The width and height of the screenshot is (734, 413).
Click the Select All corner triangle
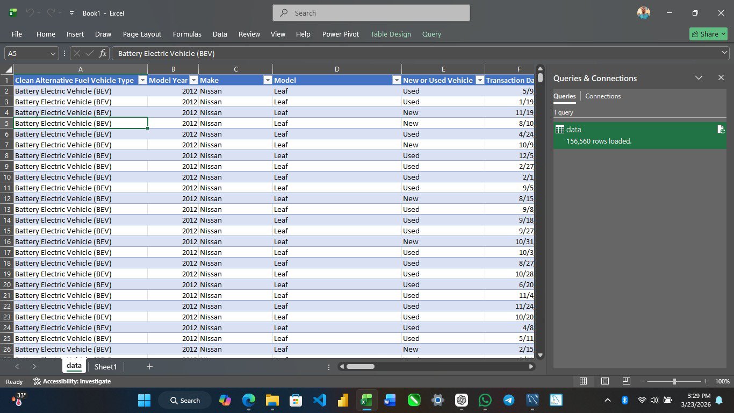(9, 69)
